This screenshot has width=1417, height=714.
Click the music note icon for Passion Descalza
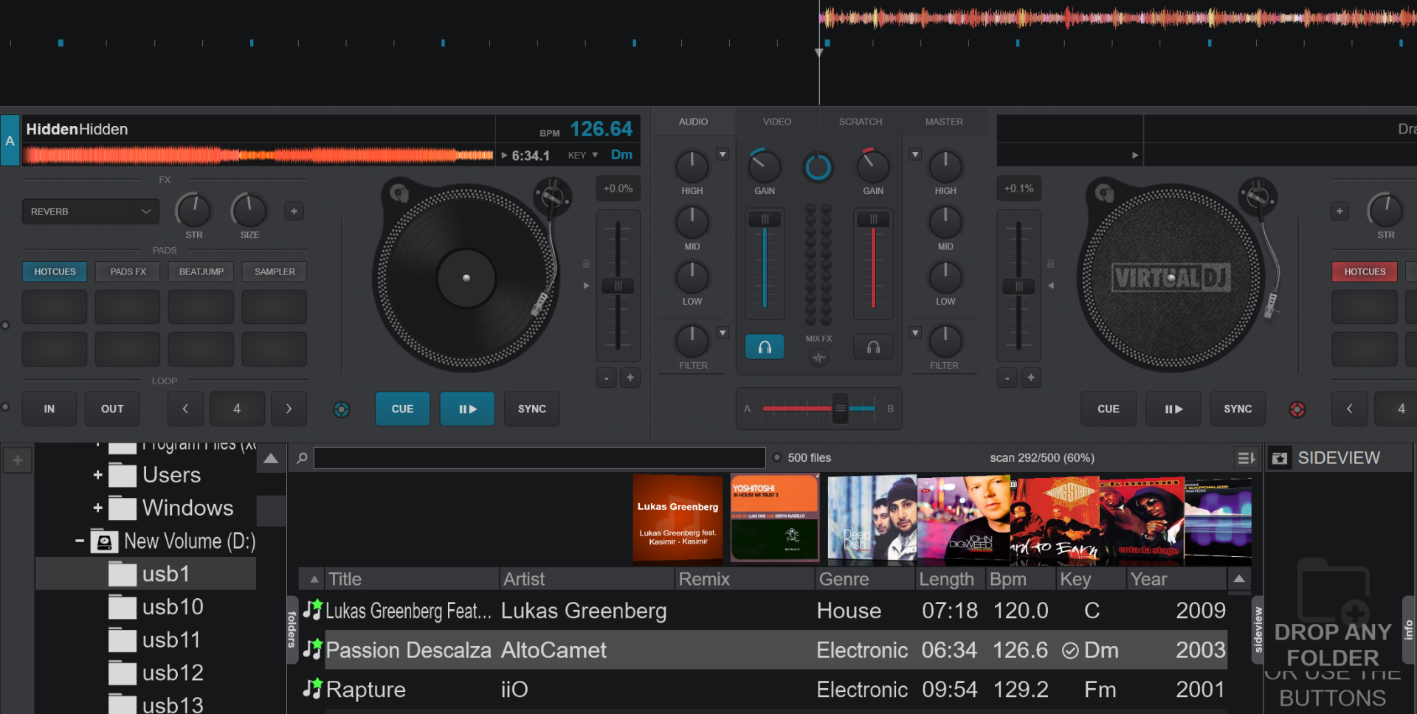point(313,649)
